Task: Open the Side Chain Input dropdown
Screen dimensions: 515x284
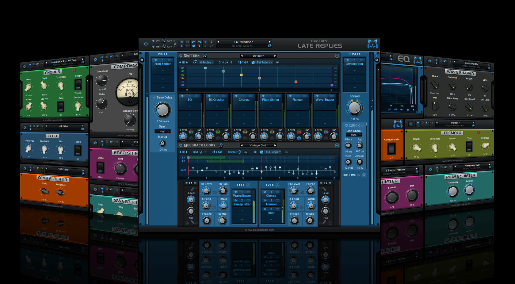Action: 354,135
